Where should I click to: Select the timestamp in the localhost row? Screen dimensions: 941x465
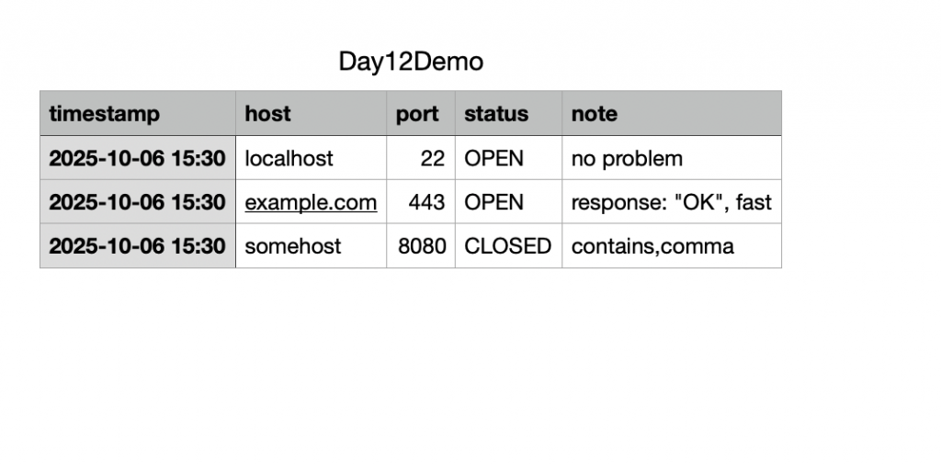(138, 158)
